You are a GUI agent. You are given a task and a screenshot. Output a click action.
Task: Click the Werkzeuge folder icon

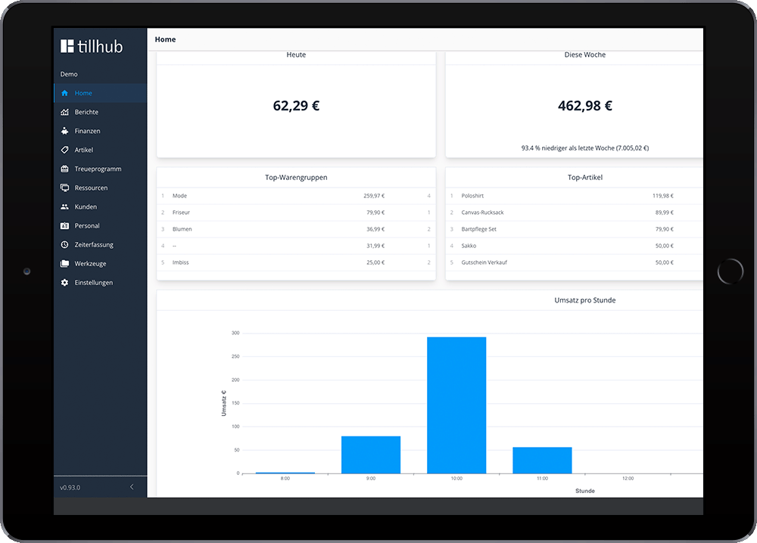(64, 263)
